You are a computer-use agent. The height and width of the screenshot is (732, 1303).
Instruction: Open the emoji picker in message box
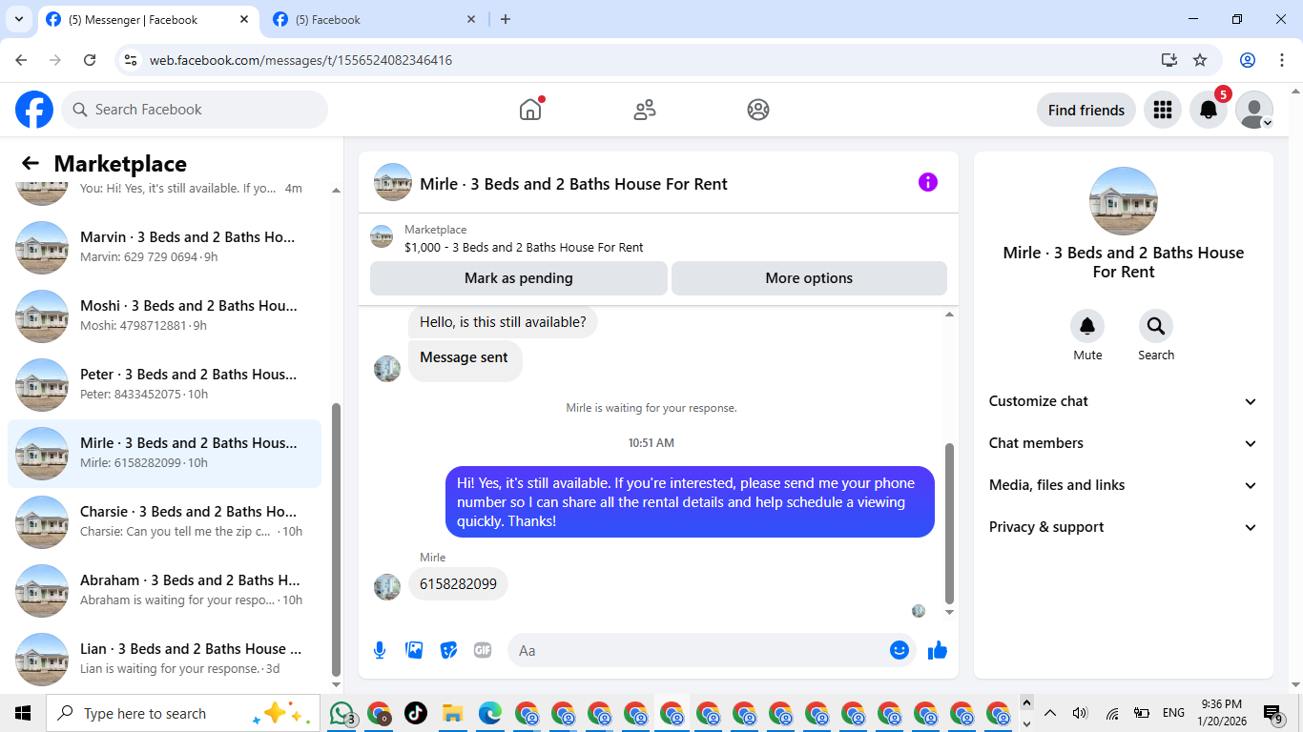pyautogui.click(x=899, y=650)
